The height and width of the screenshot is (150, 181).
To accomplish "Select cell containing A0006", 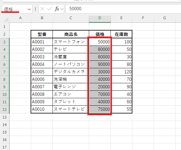I will coord(42,79).
